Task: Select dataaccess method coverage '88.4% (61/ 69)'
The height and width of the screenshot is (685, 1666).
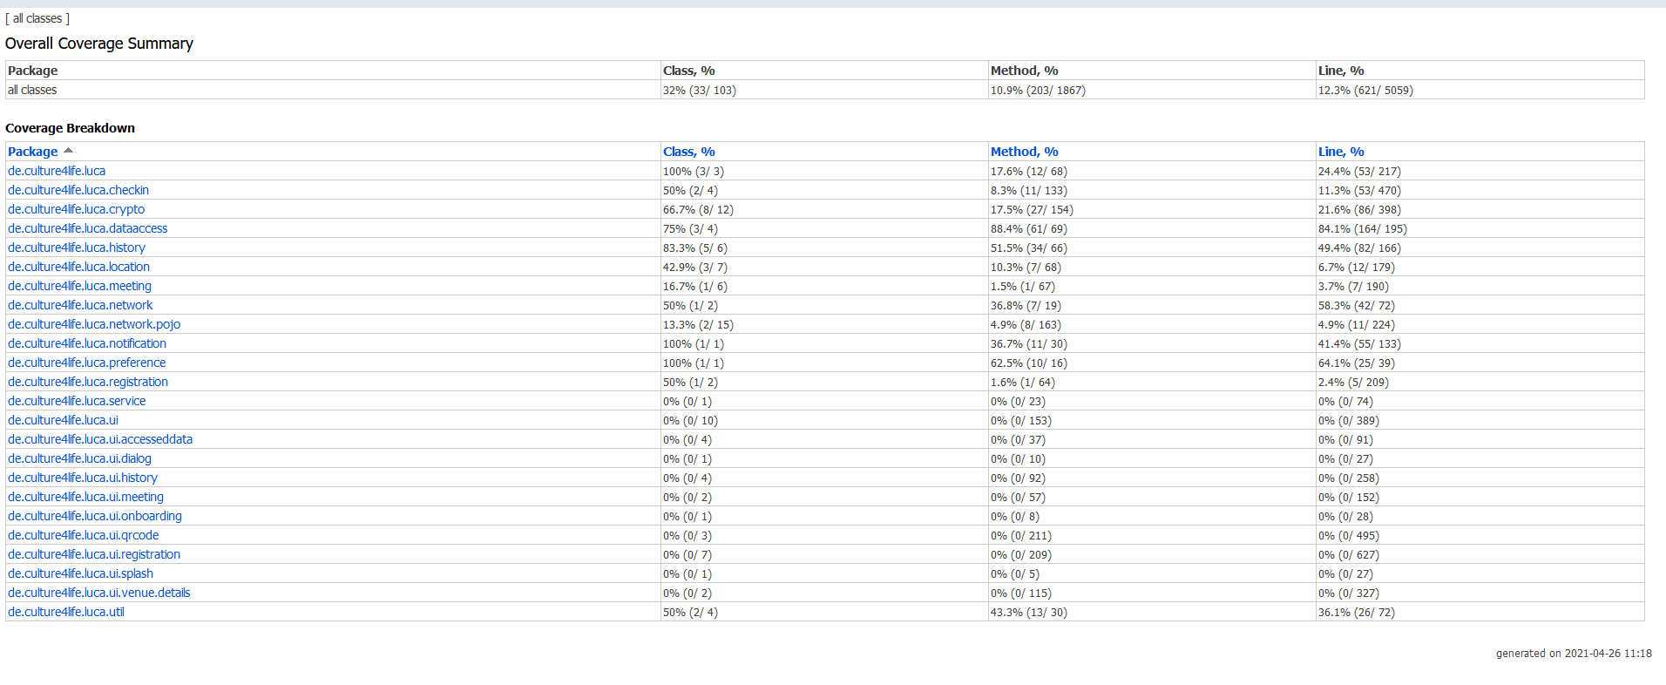Action: coord(1029,228)
